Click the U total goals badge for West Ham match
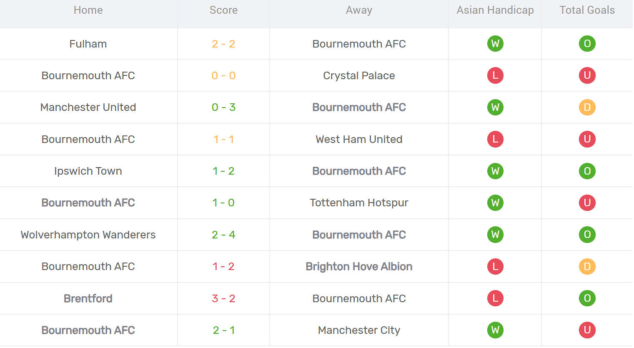Screen dimensions: 634x348 (x=587, y=139)
